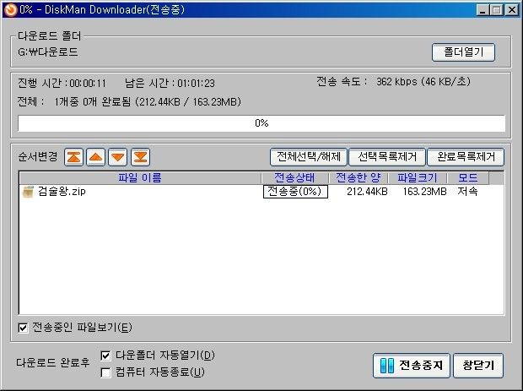The height and width of the screenshot is (391, 523).
Task: Click the overall 0% progress bar
Action: [261, 123]
